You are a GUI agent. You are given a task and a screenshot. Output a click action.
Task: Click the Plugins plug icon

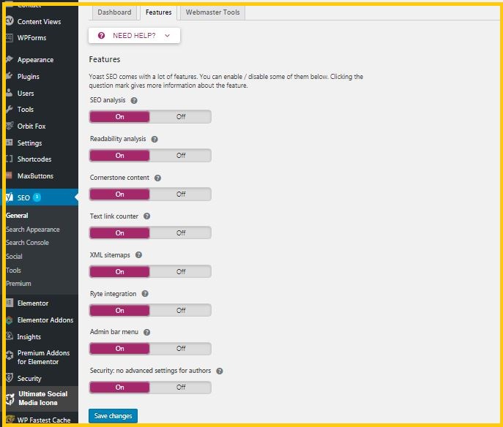10,76
